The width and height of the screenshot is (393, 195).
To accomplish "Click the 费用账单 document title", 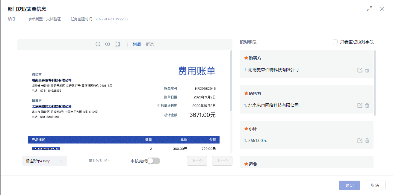I will coord(197,71).
